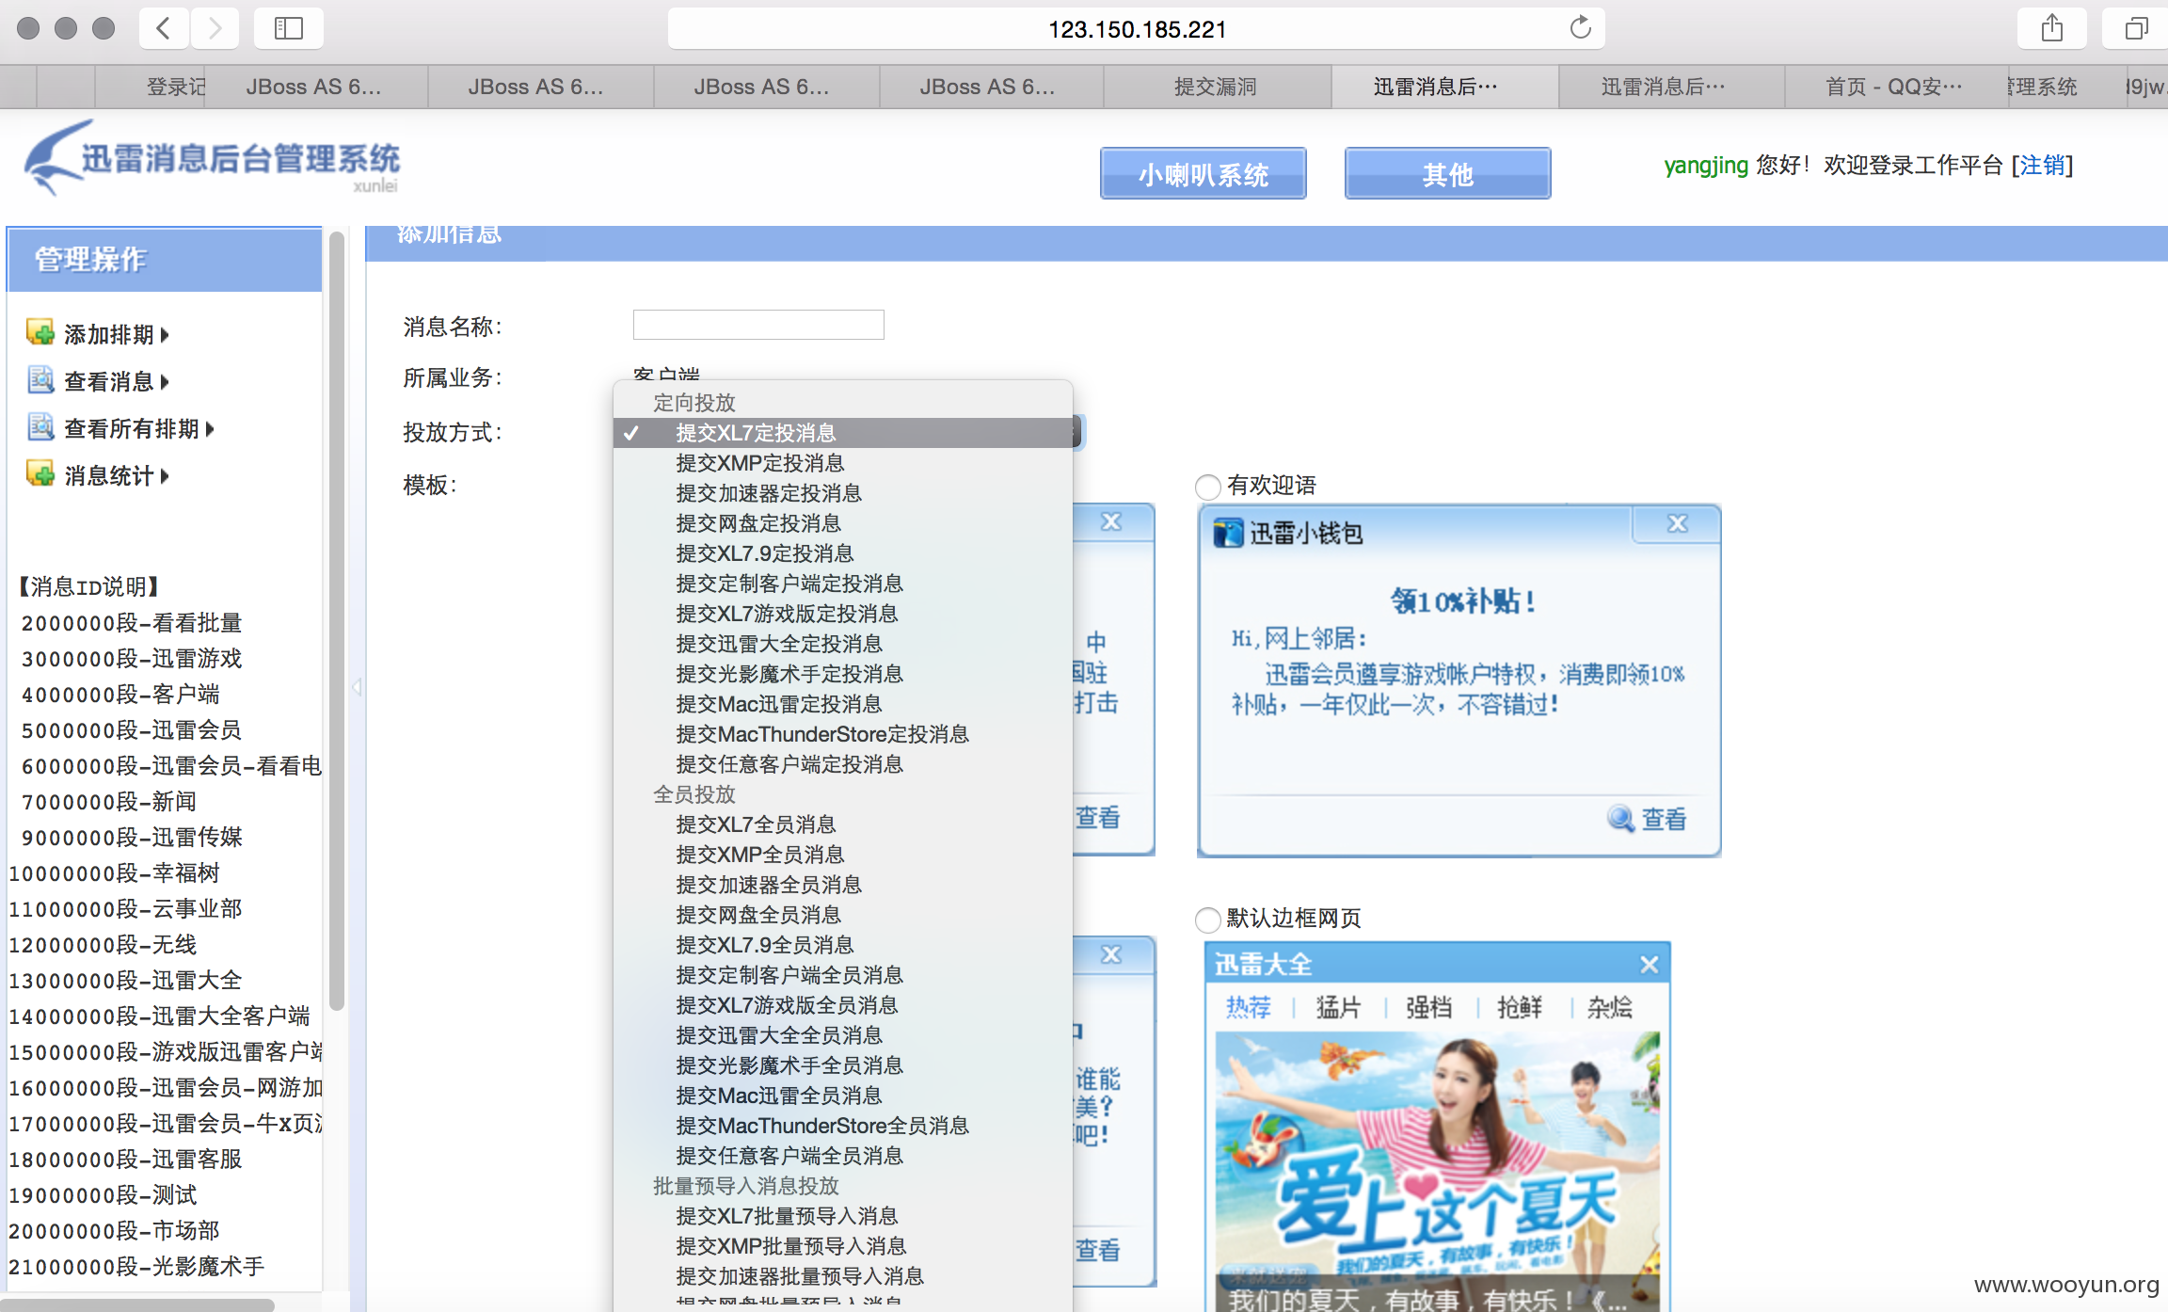
Task: Open the 其他 button
Action: (x=1447, y=174)
